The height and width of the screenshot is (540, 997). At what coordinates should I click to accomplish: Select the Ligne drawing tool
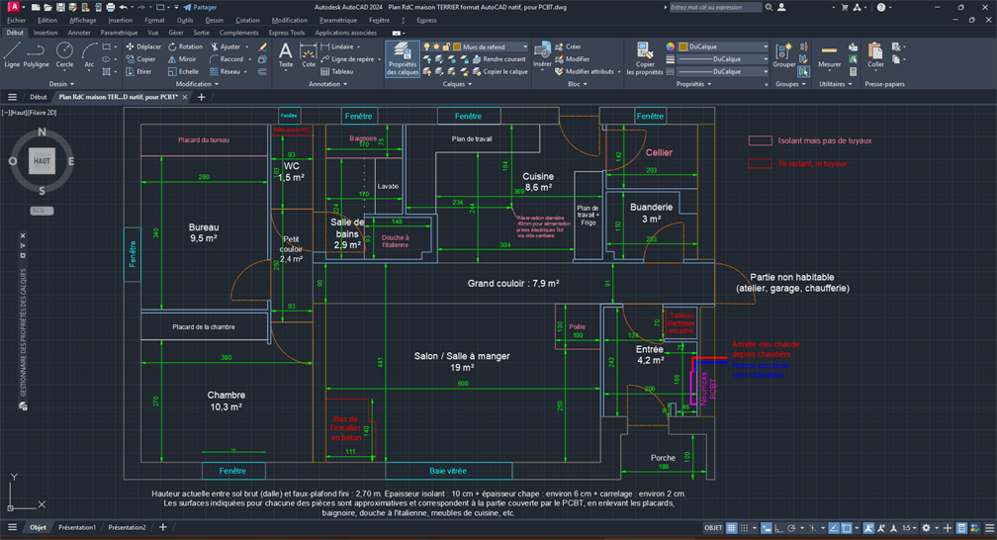(x=12, y=54)
